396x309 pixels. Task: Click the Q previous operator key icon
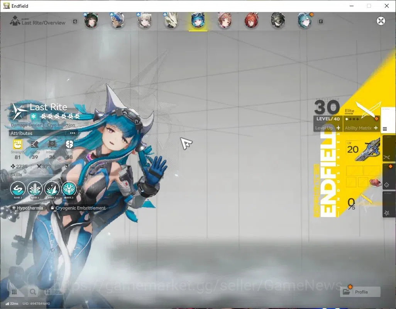[x=75, y=22]
